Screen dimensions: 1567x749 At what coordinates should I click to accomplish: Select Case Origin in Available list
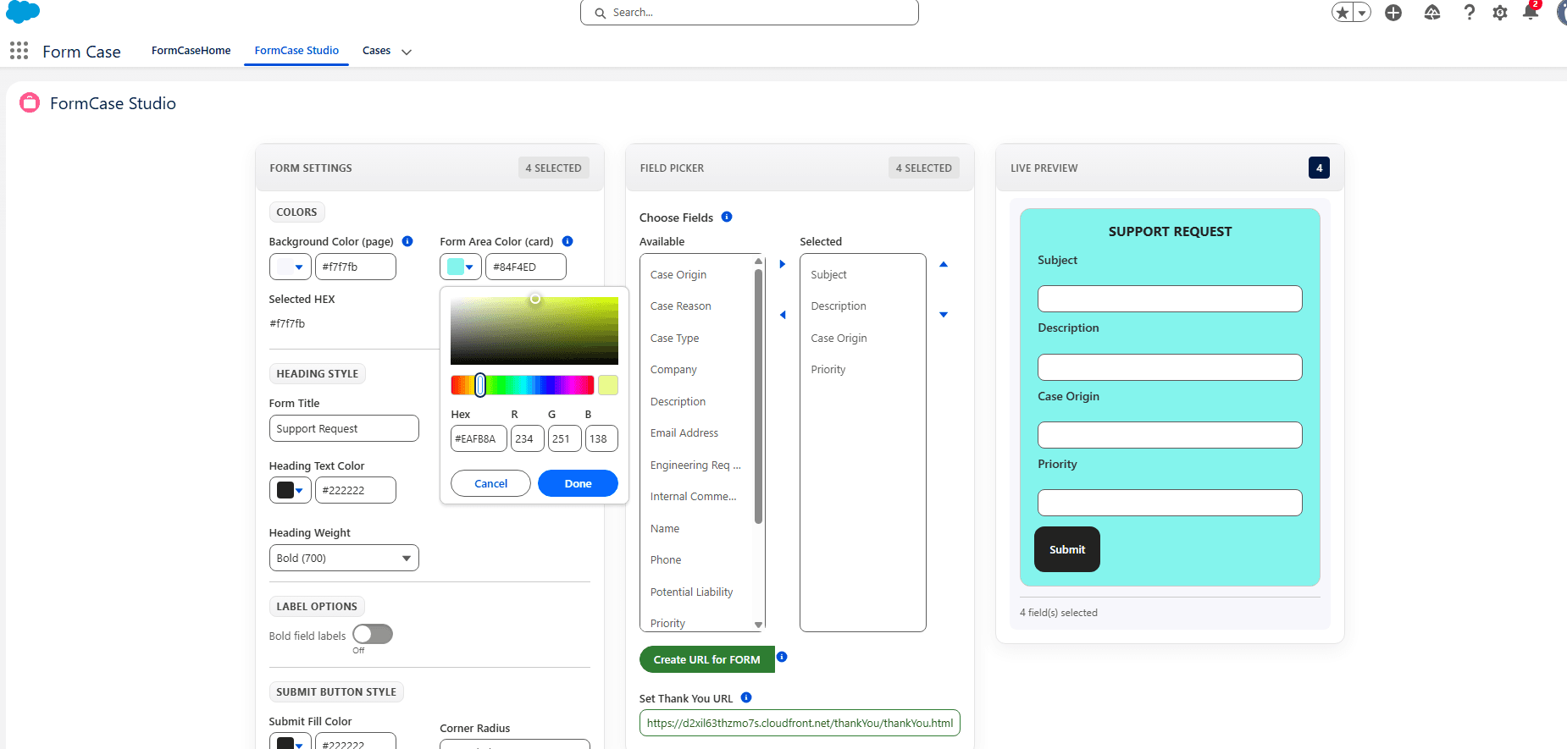coord(696,274)
